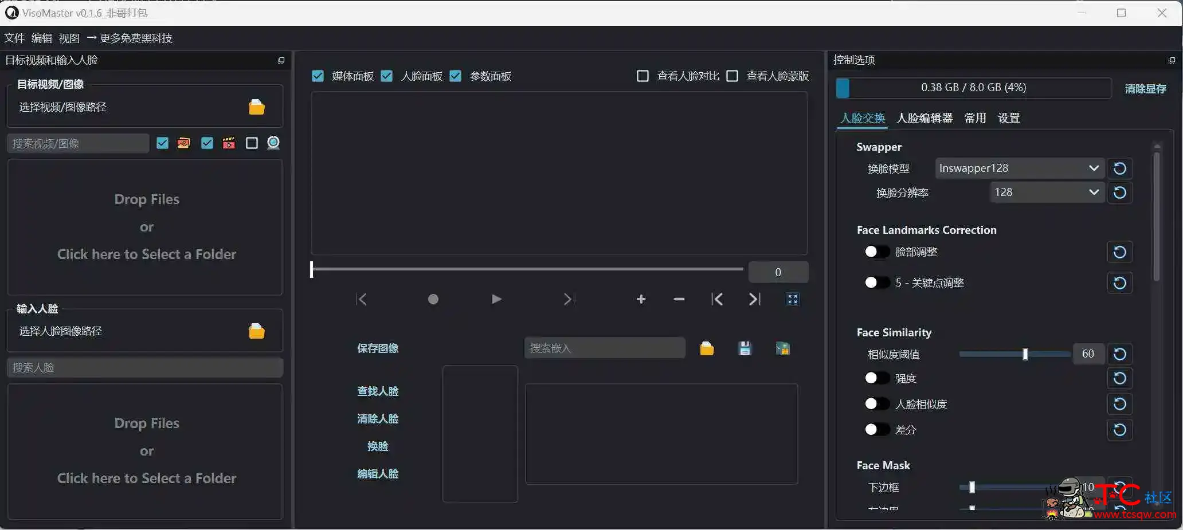This screenshot has height=530, width=1183.
Task: Toggle fullscreen view icon
Action: pos(793,299)
